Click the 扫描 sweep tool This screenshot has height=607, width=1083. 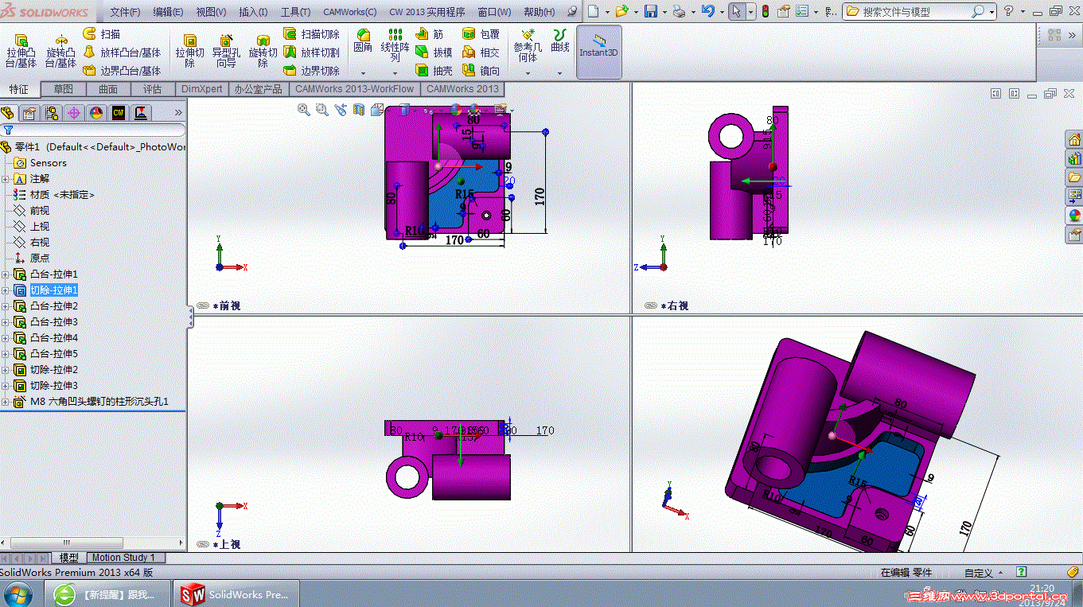point(101,34)
